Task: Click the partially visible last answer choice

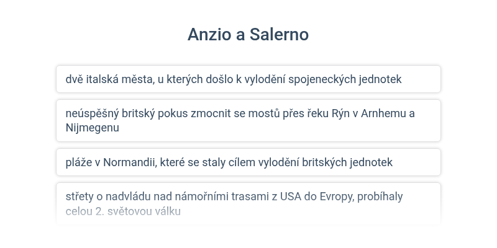Action: 248,204
